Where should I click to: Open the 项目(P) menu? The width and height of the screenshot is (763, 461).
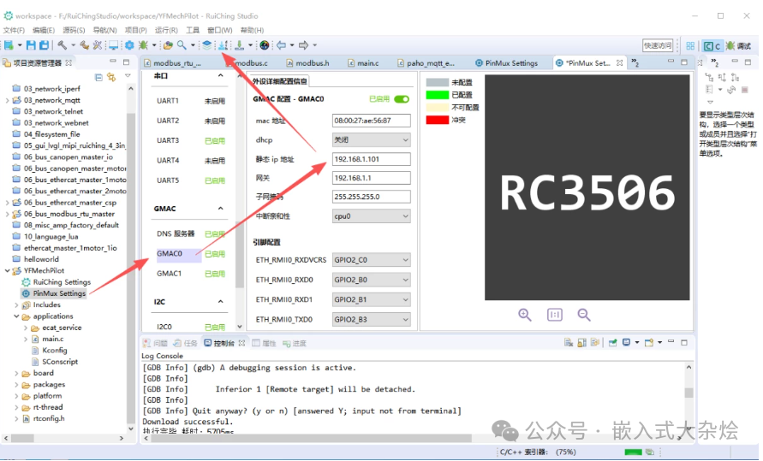pyautogui.click(x=135, y=30)
